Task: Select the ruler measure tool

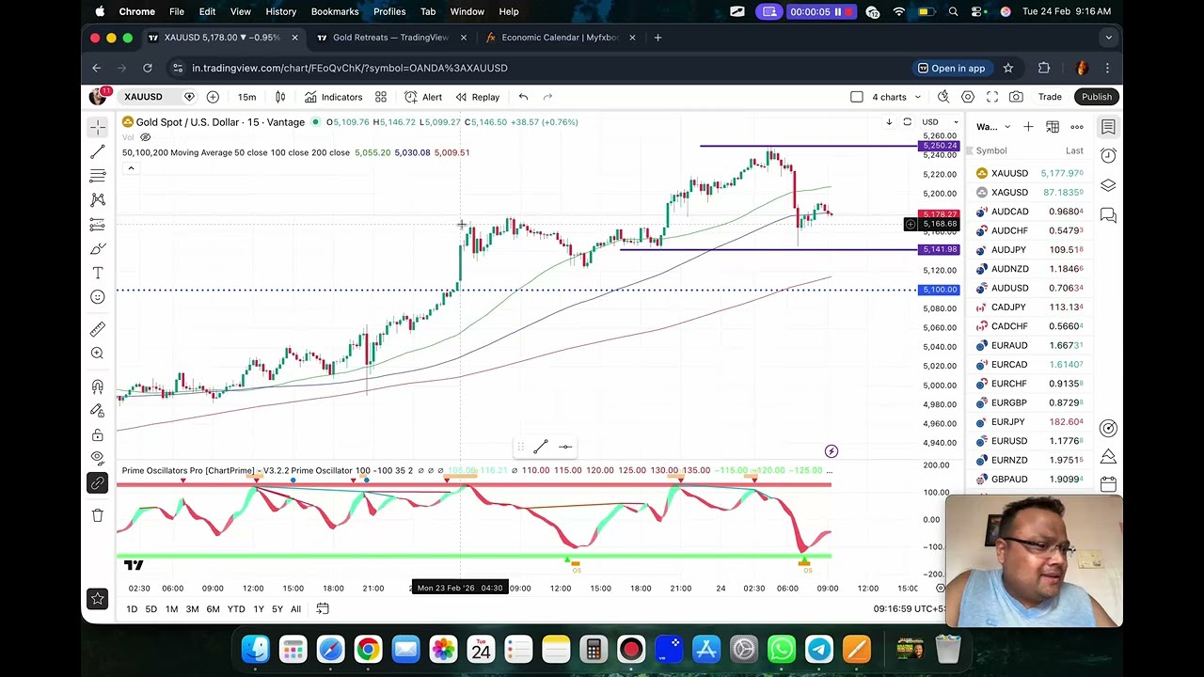Action: coord(98,329)
